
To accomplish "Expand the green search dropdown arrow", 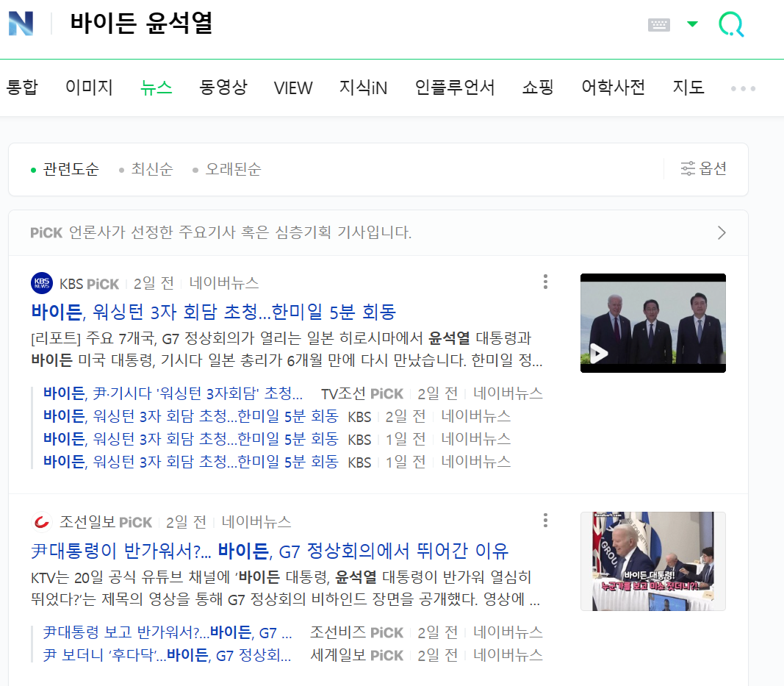I will [x=692, y=24].
